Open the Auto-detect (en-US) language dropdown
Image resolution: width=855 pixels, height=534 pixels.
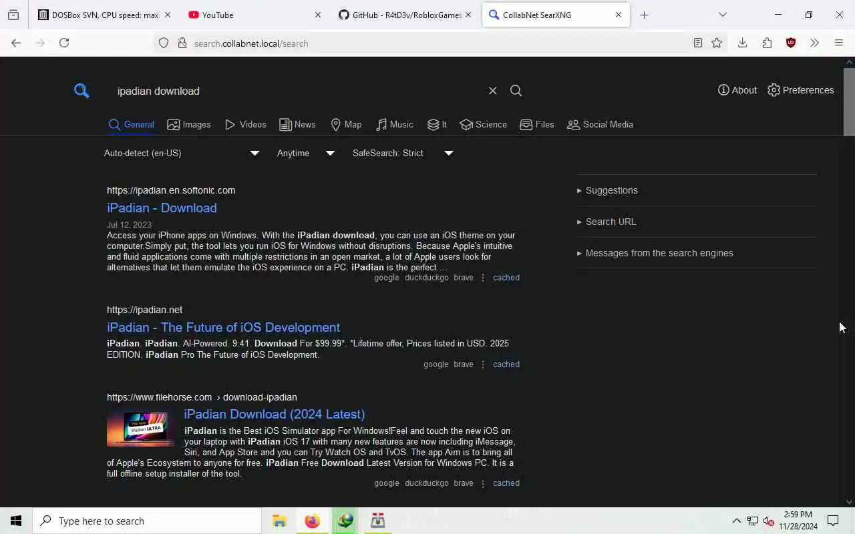click(182, 153)
